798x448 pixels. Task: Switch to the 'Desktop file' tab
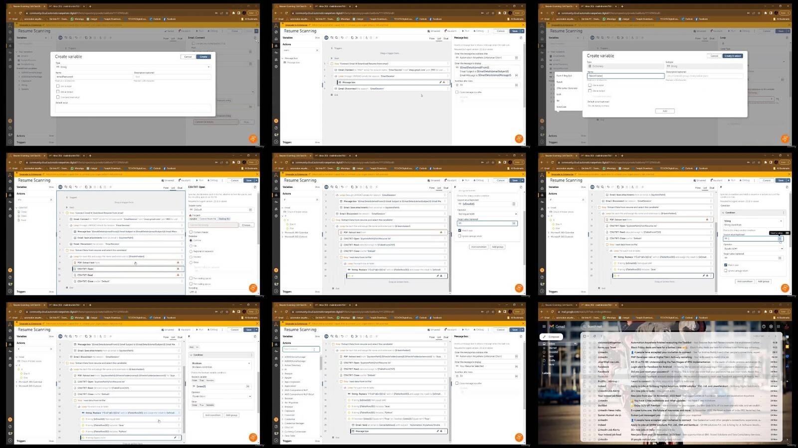[224, 219]
